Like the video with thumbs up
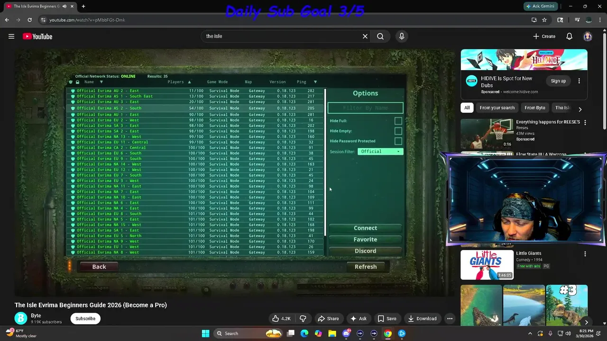The height and width of the screenshot is (341, 607). click(281, 318)
